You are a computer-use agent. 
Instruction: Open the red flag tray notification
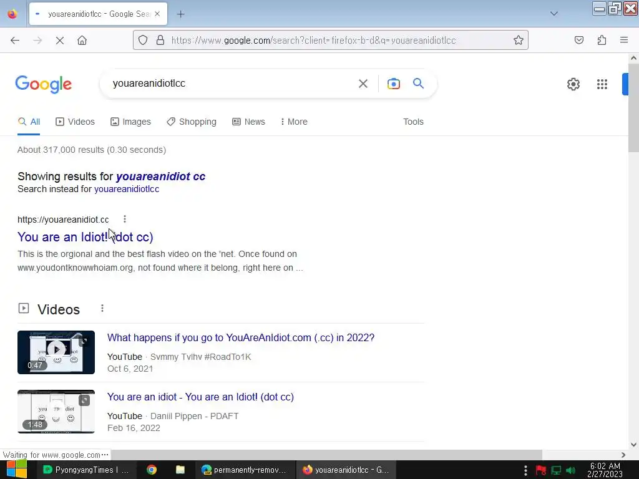(541, 470)
